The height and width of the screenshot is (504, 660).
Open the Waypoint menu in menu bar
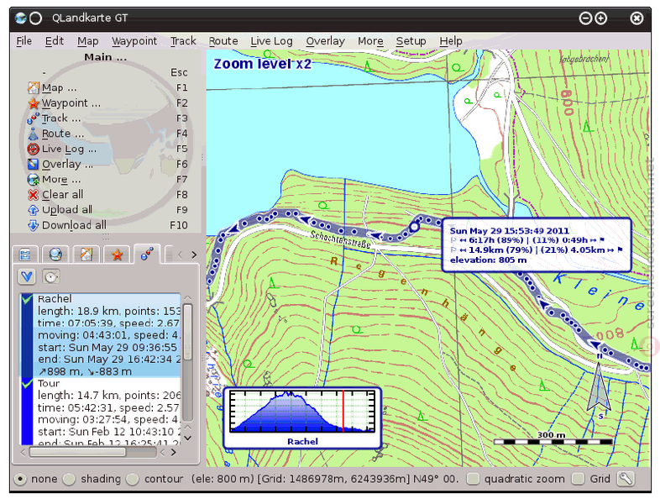(134, 41)
